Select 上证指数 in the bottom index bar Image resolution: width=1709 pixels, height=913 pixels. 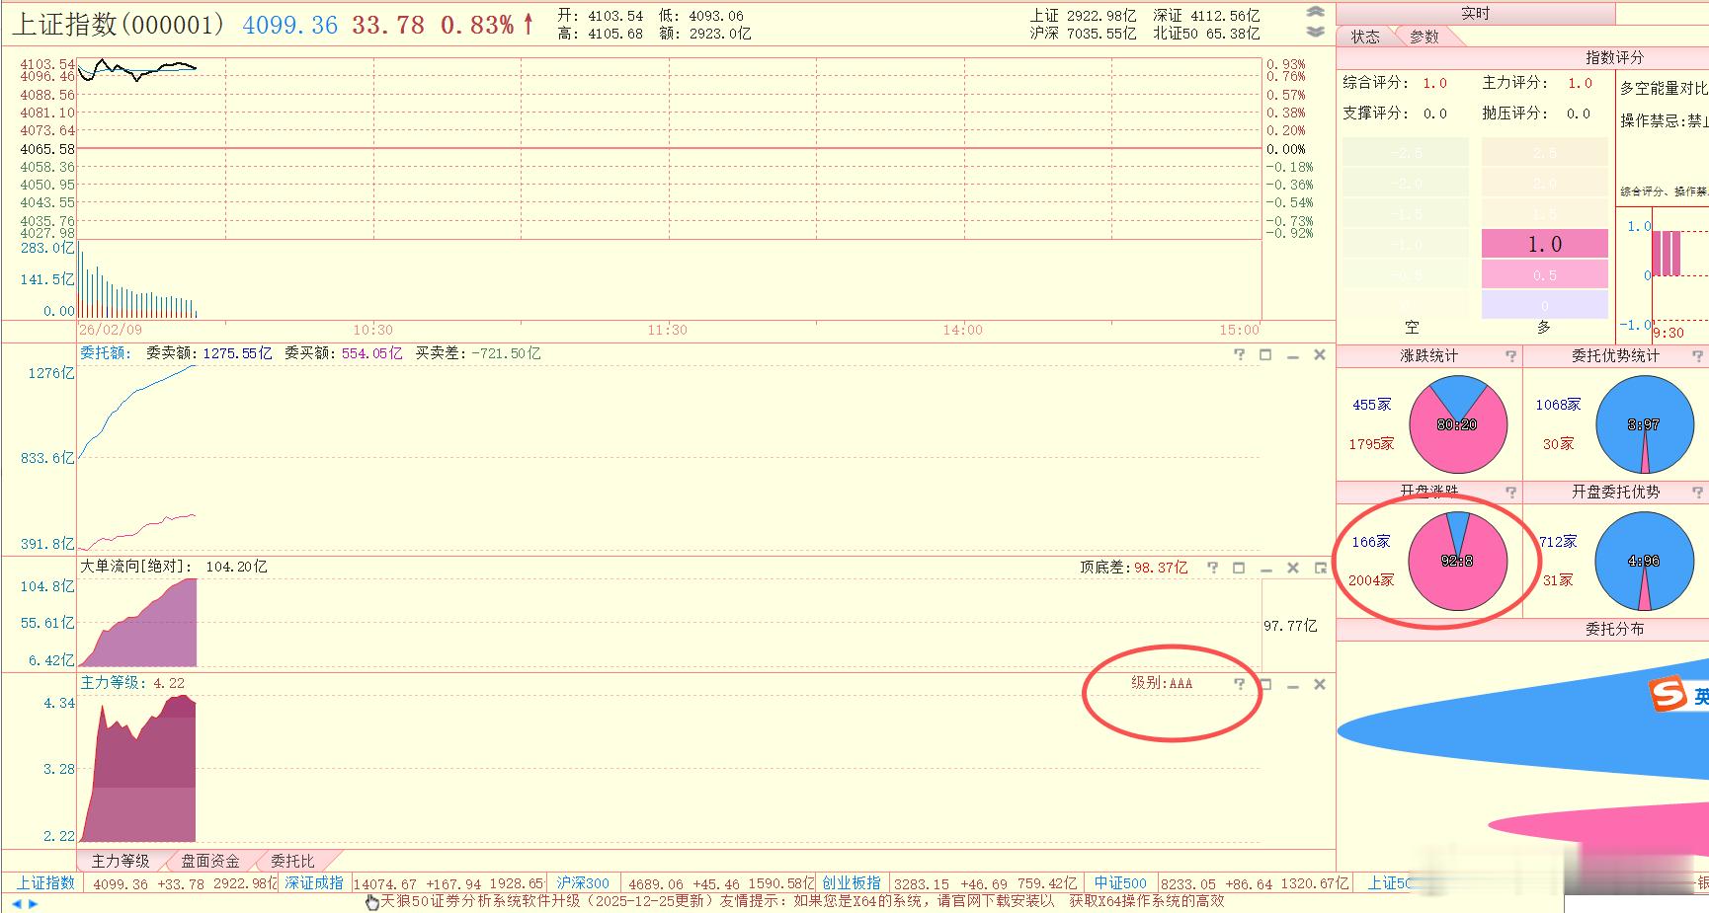coord(46,883)
